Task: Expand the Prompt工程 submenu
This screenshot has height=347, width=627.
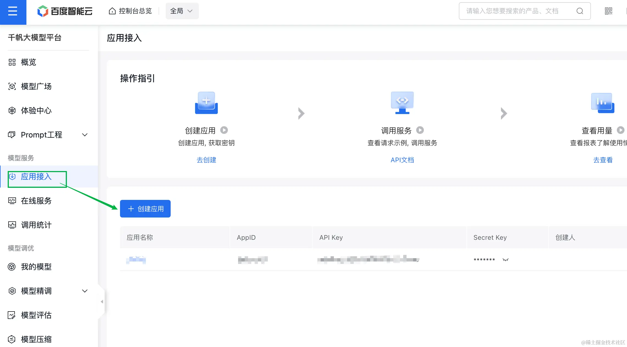Action: coord(85,135)
